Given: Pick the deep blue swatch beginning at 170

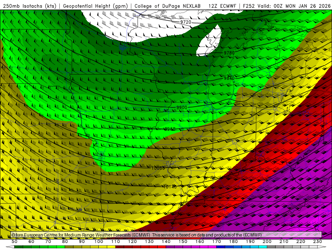Looking at the screenshot, I should (221, 247).
